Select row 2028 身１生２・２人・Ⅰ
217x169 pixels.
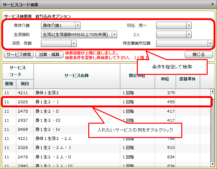tap(78, 147)
